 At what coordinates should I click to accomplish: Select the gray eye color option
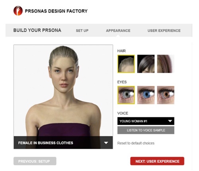pos(126,95)
